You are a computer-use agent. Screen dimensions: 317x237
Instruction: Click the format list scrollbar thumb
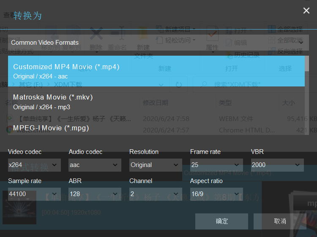point(307,64)
